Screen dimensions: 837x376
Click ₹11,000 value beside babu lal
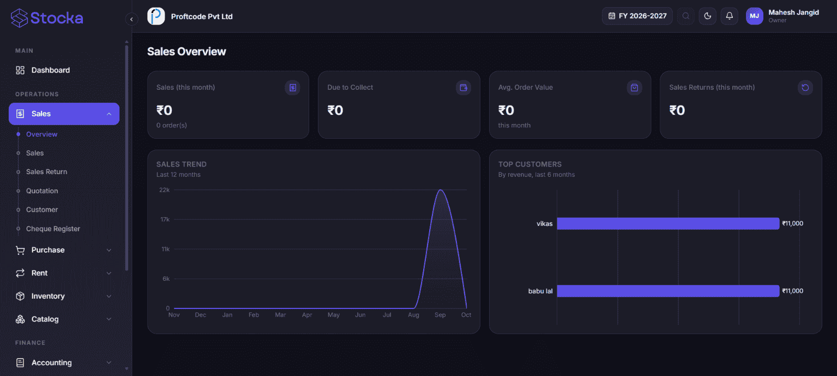coord(792,291)
